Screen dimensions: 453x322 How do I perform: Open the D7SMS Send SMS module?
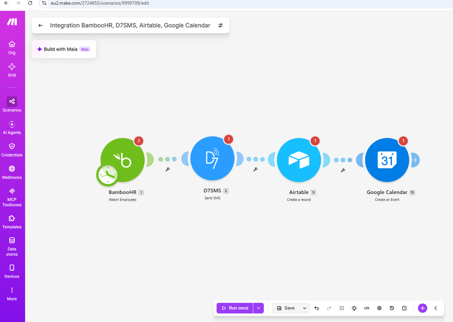tap(212, 159)
